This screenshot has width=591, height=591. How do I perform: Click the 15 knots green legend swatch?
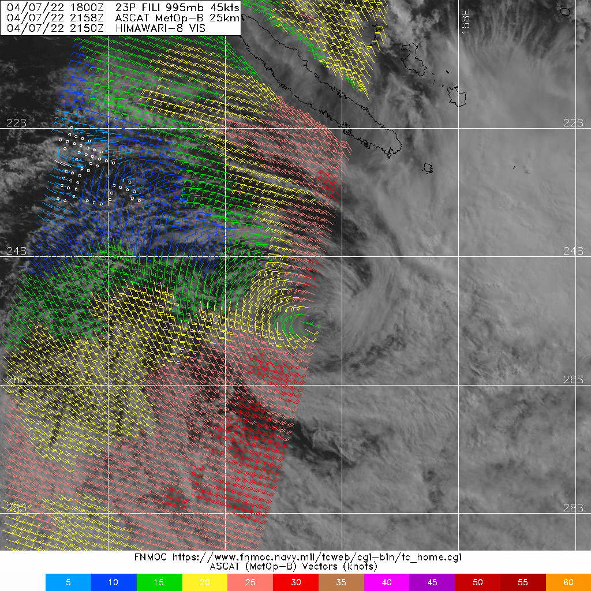tap(159, 582)
